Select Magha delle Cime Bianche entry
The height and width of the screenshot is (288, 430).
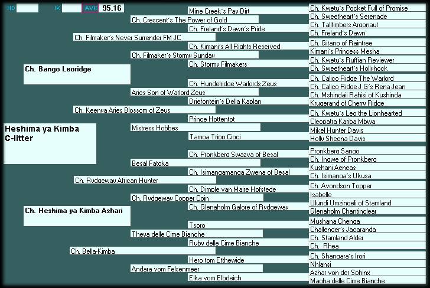367,280
